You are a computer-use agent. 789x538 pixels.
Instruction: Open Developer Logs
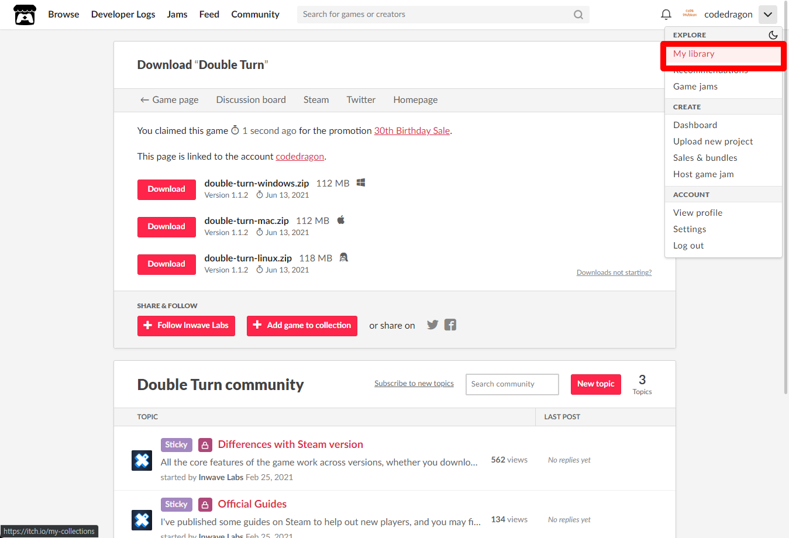(123, 15)
